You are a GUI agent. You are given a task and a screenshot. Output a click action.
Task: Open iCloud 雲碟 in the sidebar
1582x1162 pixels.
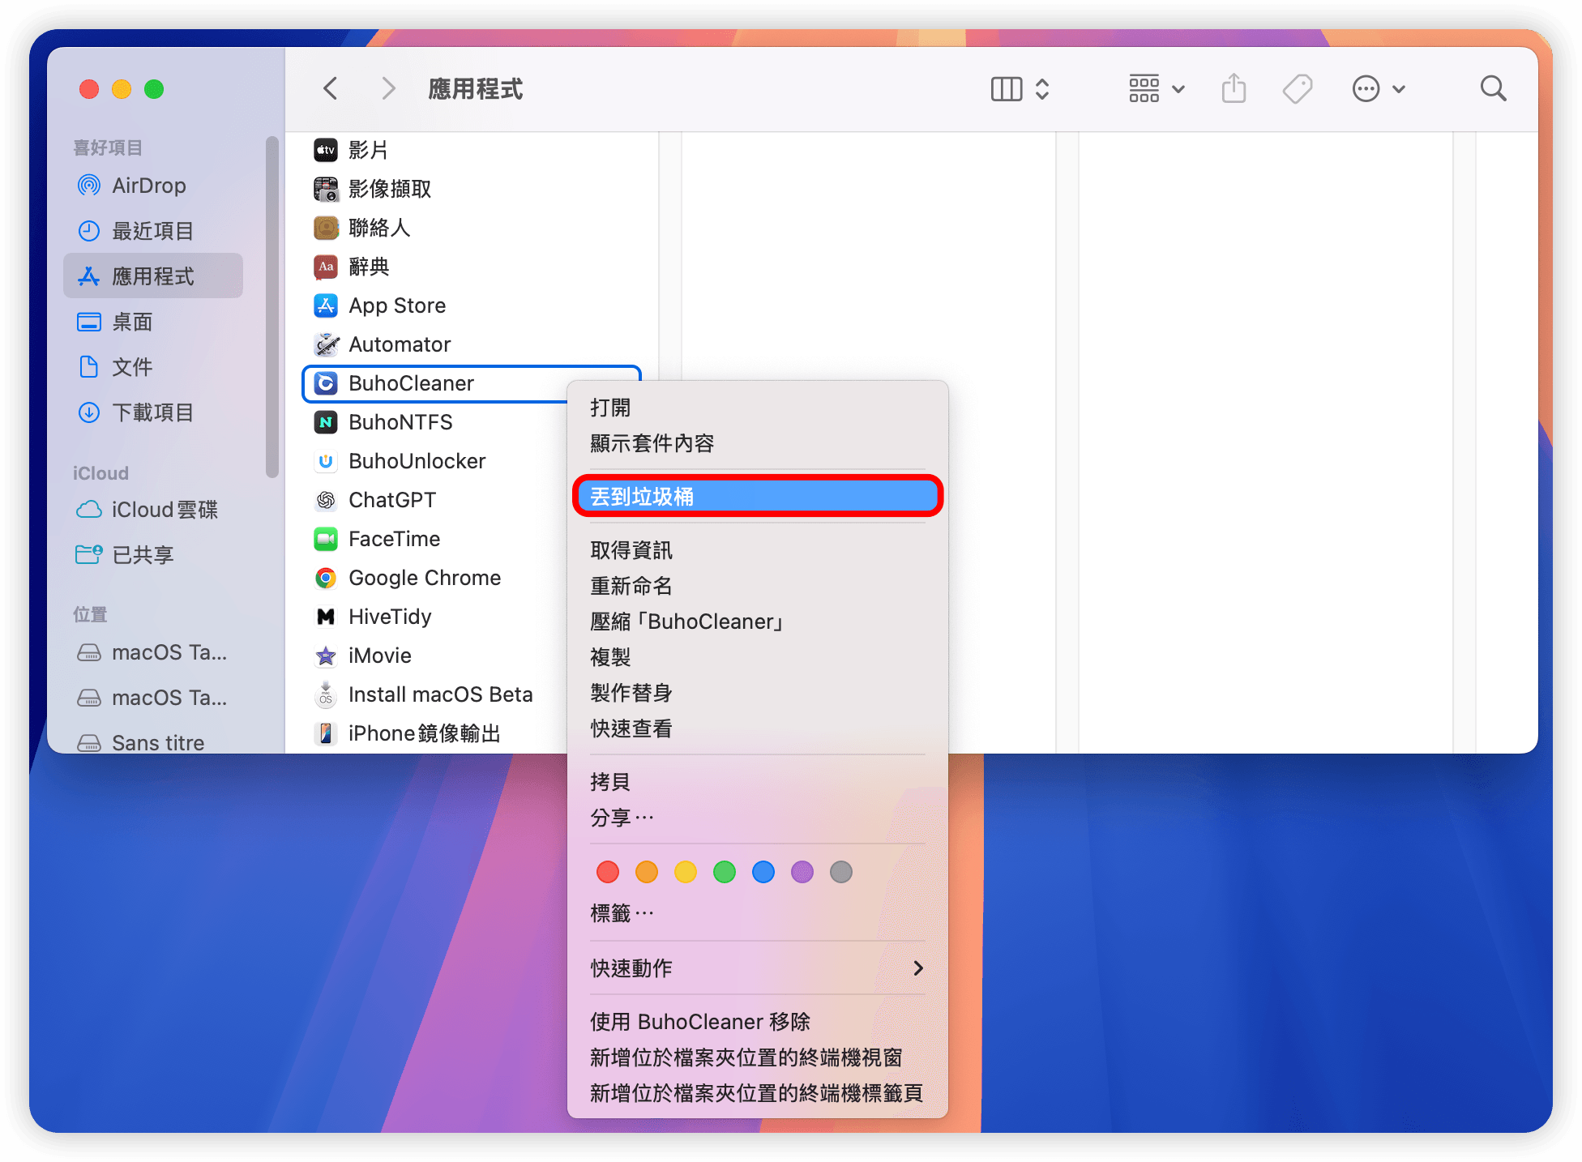click(153, 510)
